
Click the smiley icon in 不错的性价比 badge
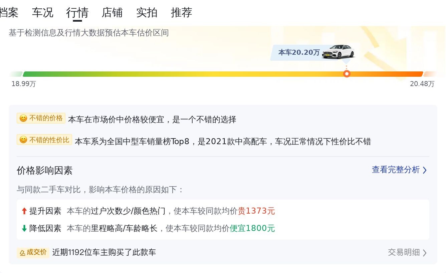click(23, 140)
